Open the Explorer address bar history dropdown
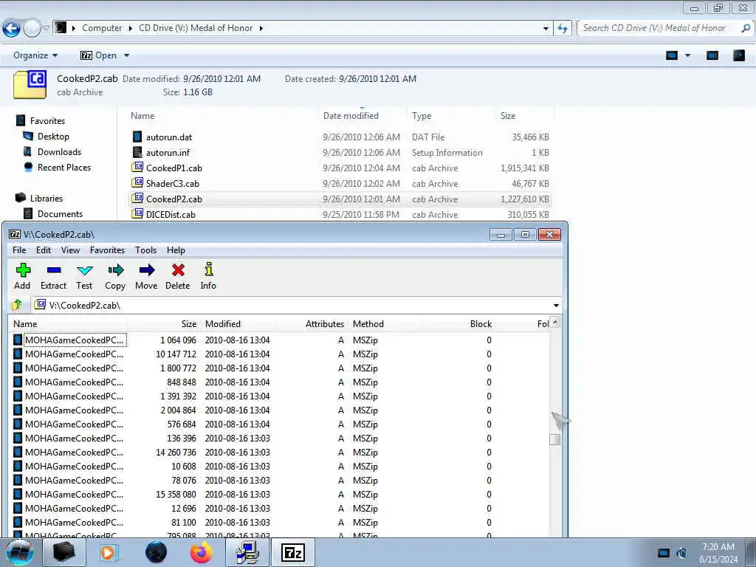The height and width of the screenshot is (567, 756). pyautogui.click(x=546, y=29)
